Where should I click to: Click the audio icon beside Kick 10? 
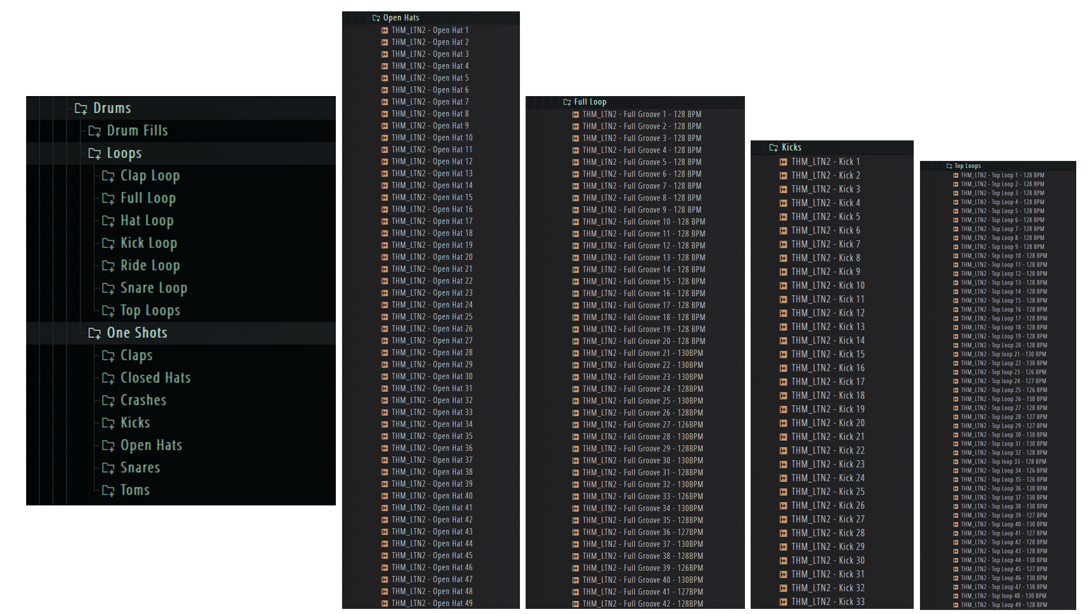[x=784, y=285]
